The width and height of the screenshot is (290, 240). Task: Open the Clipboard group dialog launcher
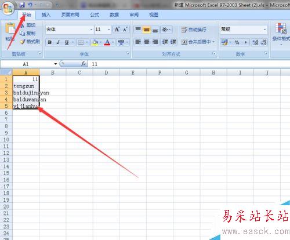coord(39,53)
